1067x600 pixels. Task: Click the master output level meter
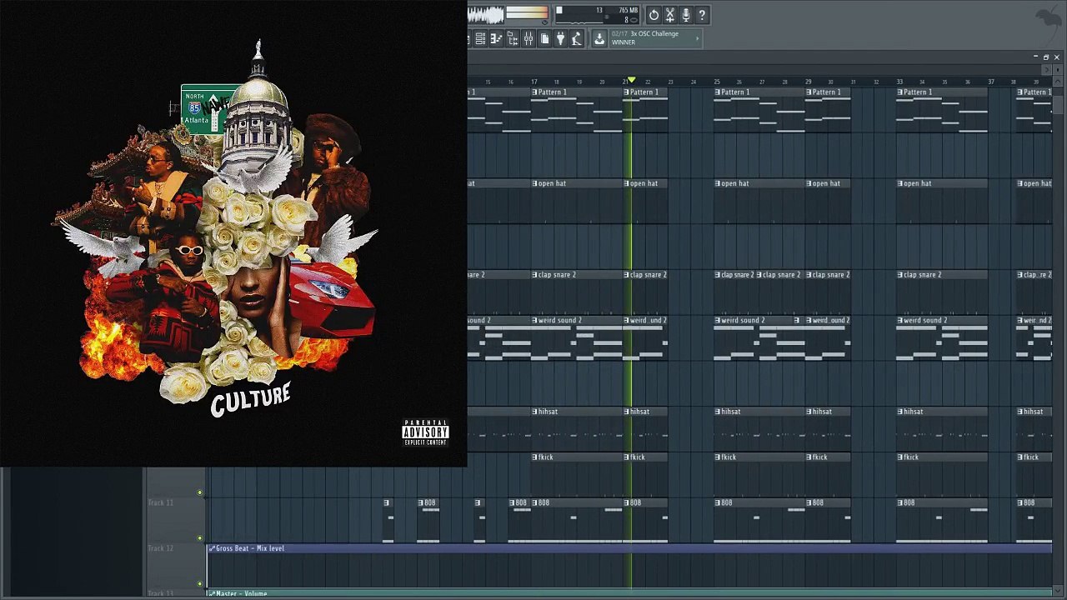coord(527,12)
